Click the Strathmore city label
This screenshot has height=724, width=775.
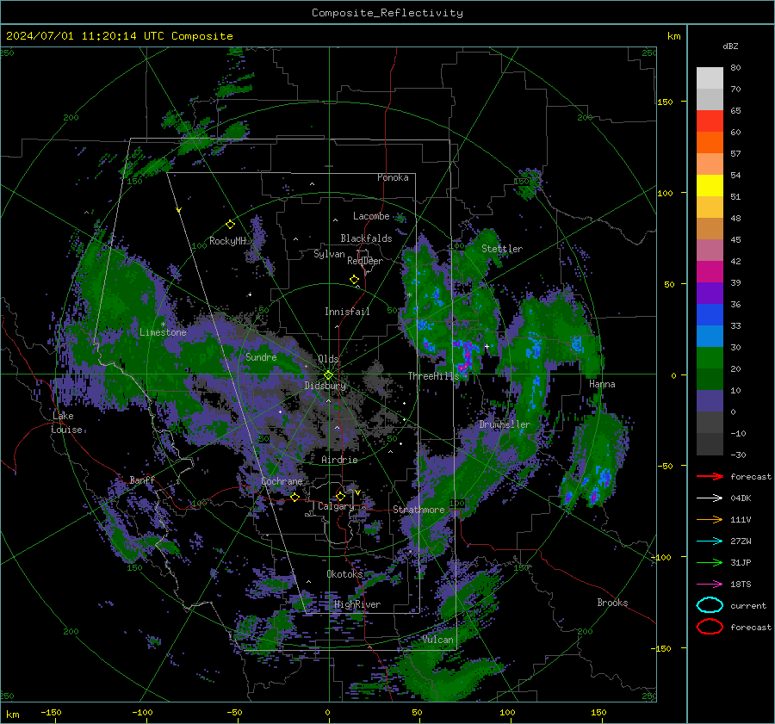click(x=418, y=510)
